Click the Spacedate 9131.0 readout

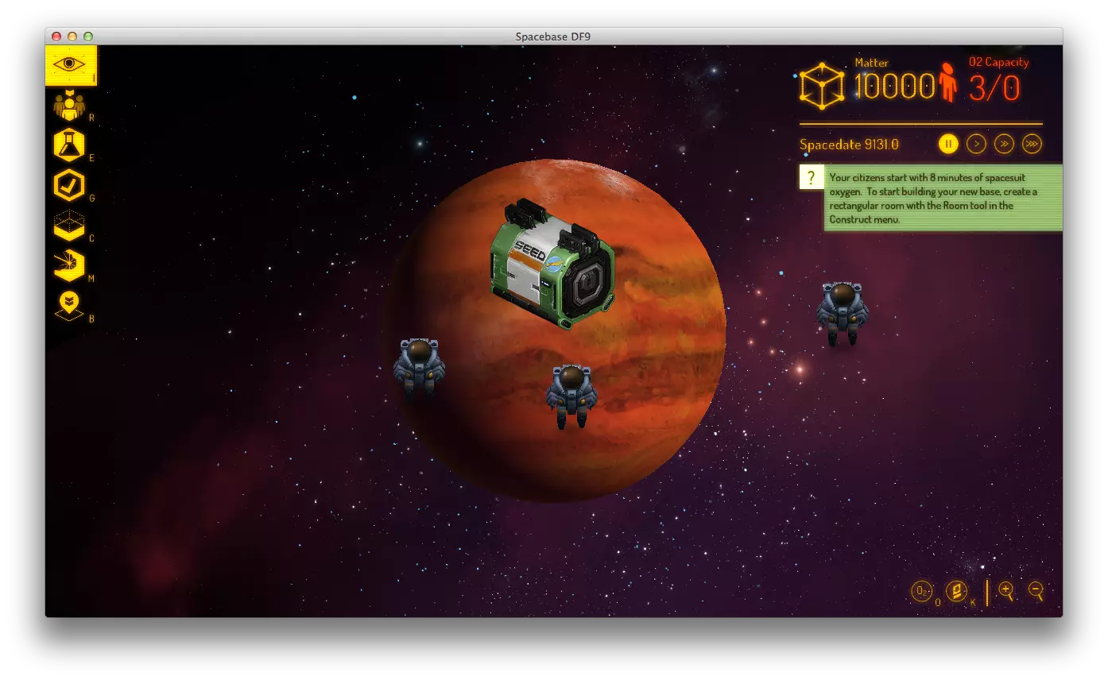point(849,145)
